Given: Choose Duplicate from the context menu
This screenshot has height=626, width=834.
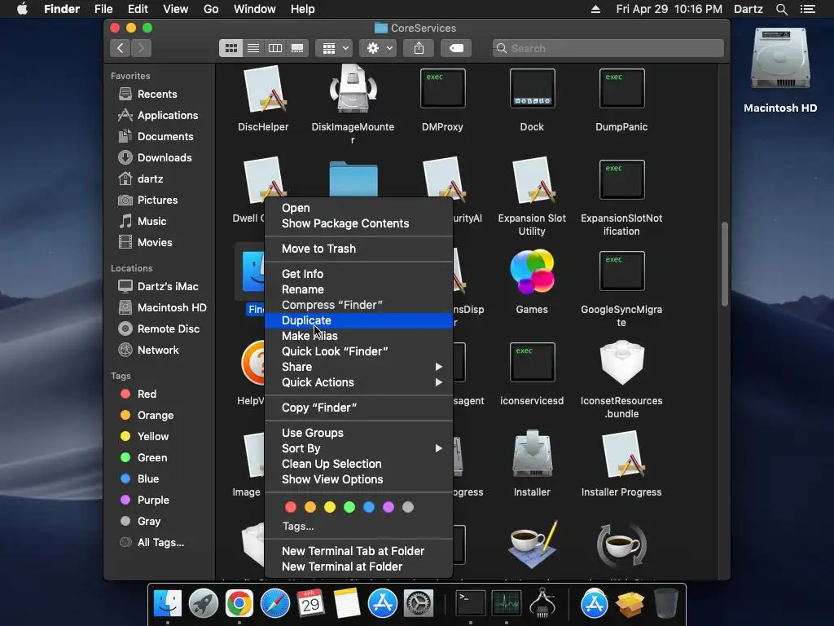Looking at the screenshot, I should coord(359,320).
